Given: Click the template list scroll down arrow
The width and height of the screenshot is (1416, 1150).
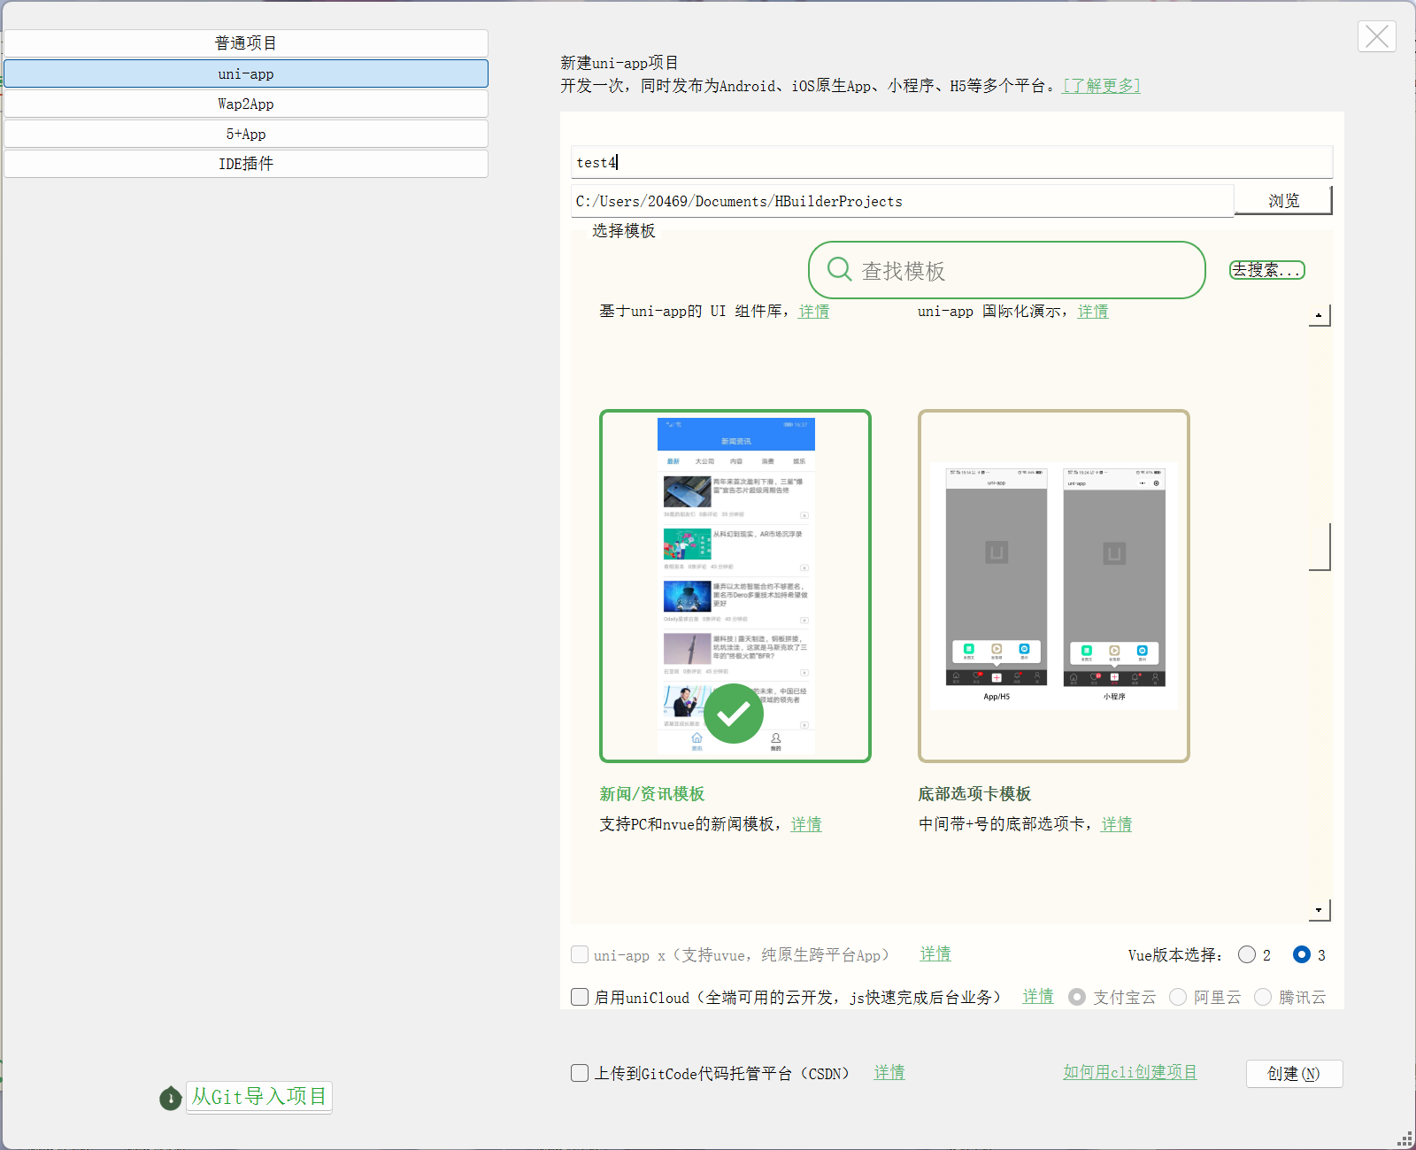Looking at the screenshot, I should tap(1320, 910).
